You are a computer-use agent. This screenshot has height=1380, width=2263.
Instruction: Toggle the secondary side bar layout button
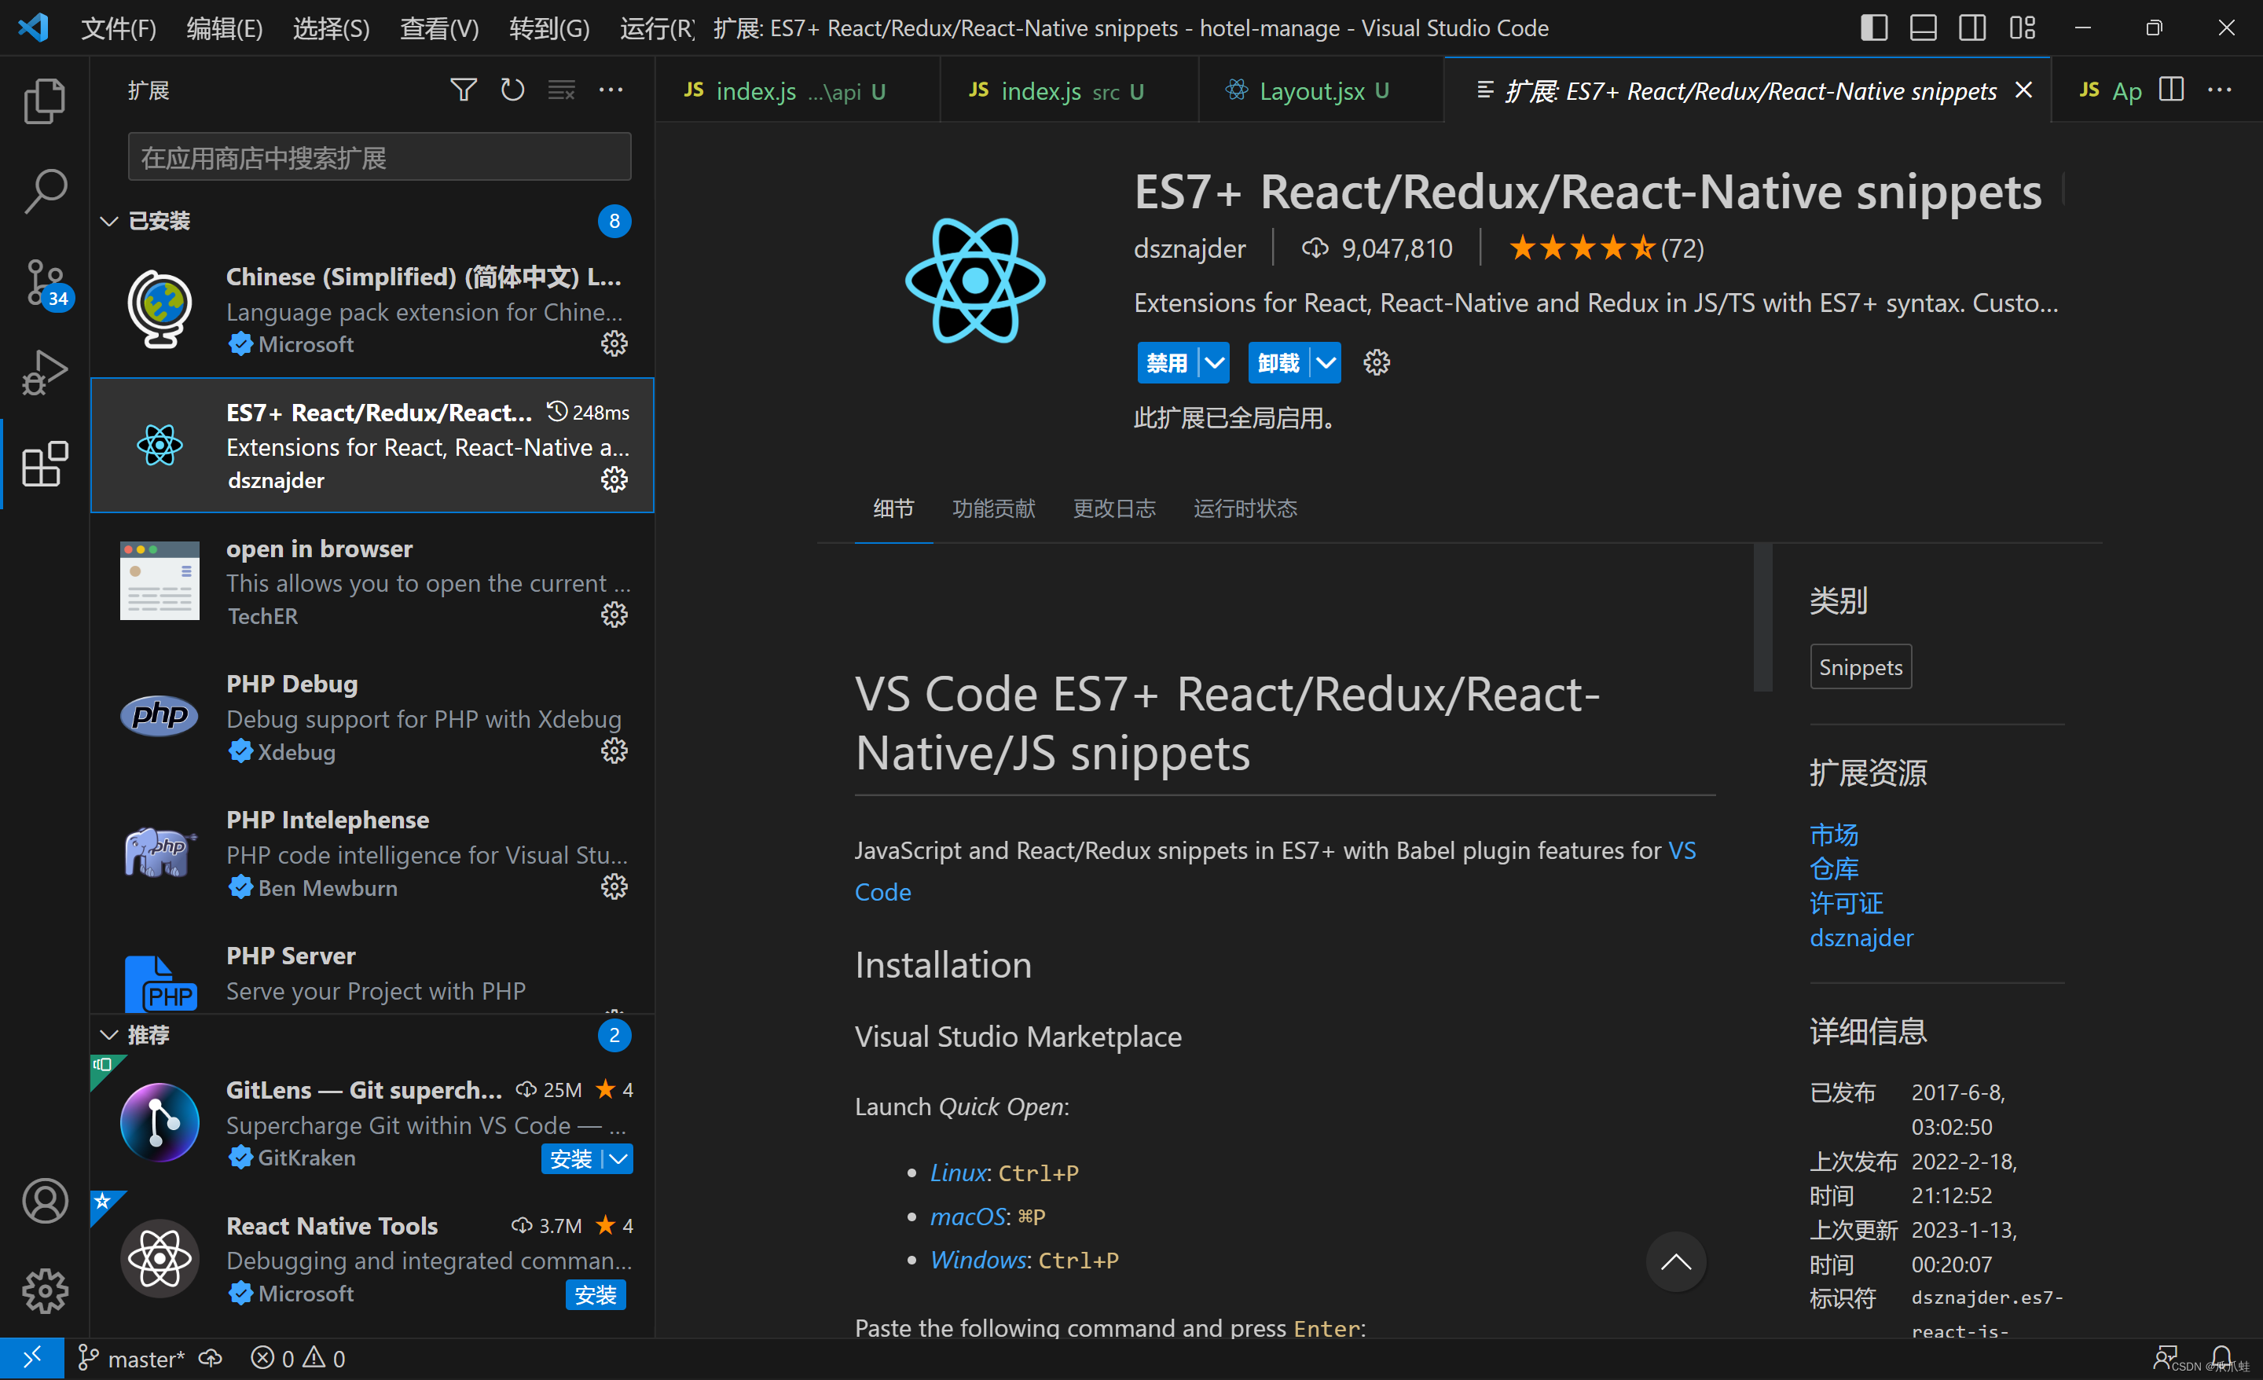click(1971, 28)
